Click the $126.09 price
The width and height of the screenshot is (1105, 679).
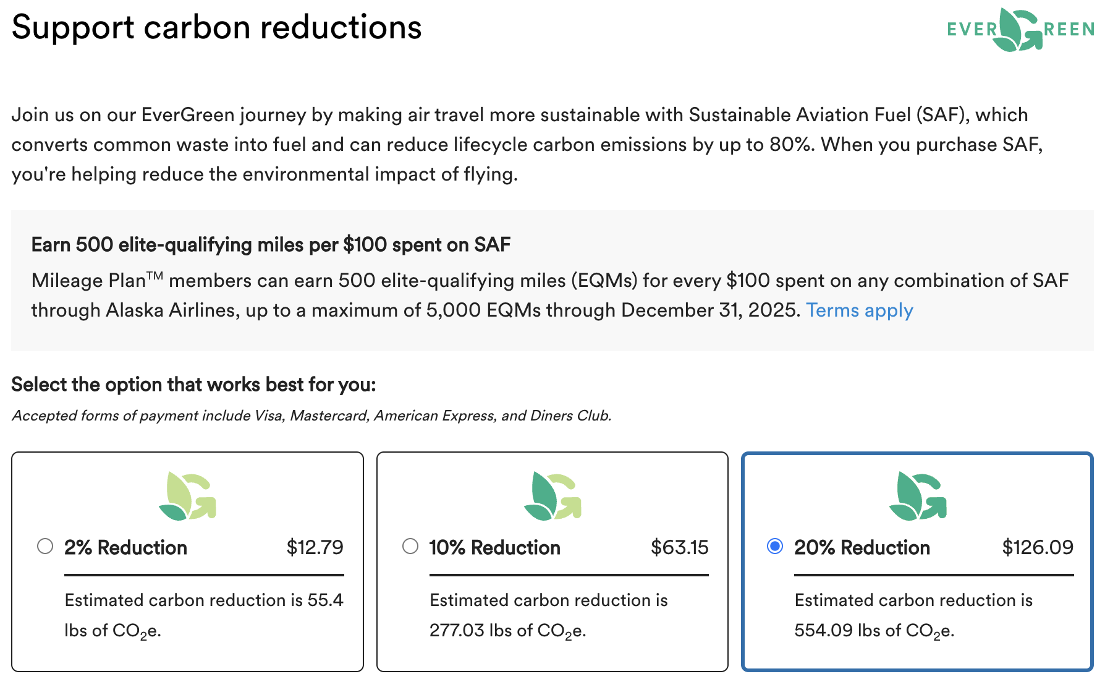point(1038,547)
